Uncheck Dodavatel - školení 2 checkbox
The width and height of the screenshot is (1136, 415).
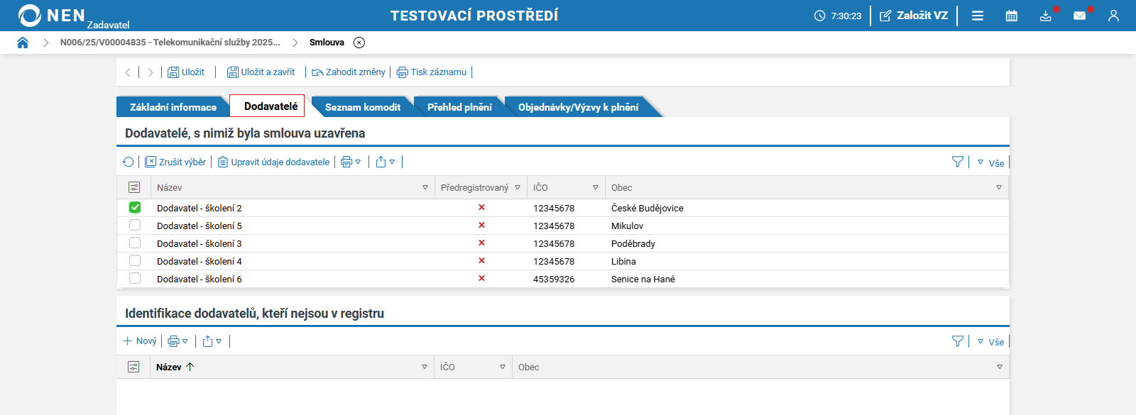[x=135, y=207]
